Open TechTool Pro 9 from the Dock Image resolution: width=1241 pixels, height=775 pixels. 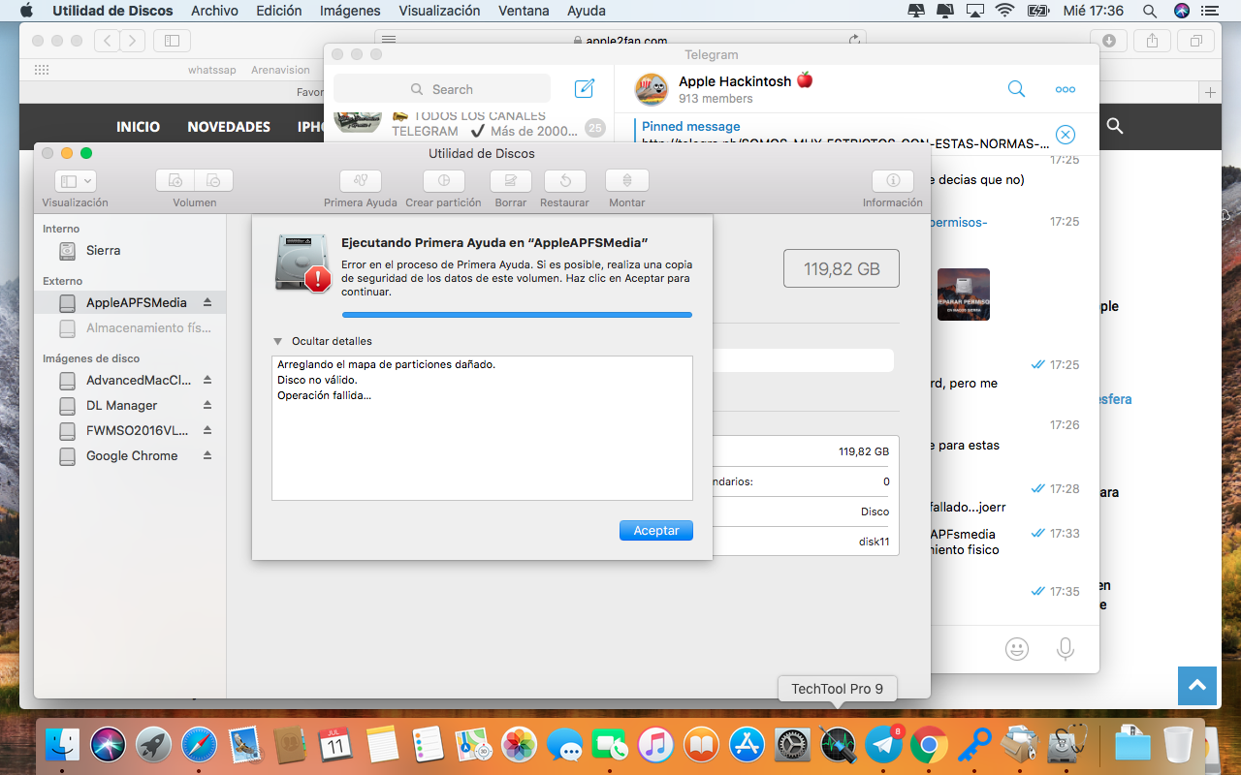click(x=838, y=745)
